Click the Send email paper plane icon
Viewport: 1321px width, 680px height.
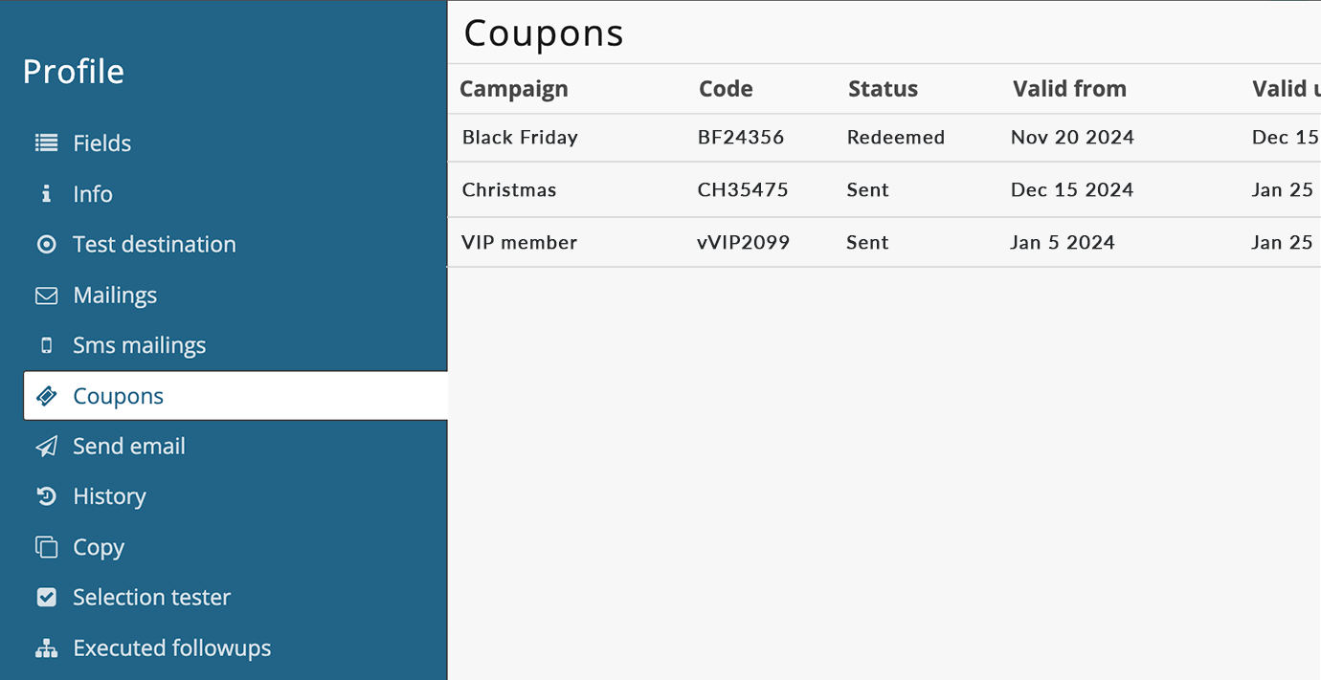(x=46, y=447)
